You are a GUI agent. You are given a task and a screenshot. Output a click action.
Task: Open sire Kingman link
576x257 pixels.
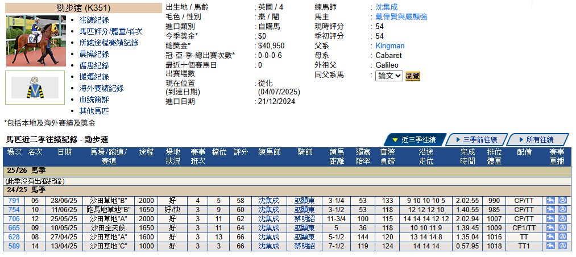[389, 46]
